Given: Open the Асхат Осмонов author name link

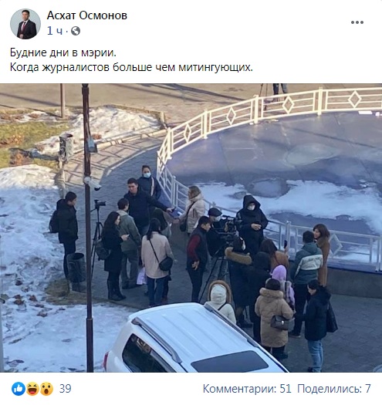Looking at the screenshot, I should point(87,15).
